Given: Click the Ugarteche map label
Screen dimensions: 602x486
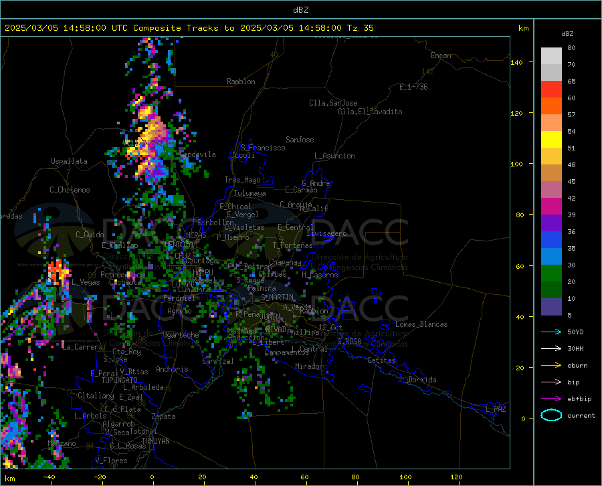Looking at the screenshot, I should pos(181,335).
